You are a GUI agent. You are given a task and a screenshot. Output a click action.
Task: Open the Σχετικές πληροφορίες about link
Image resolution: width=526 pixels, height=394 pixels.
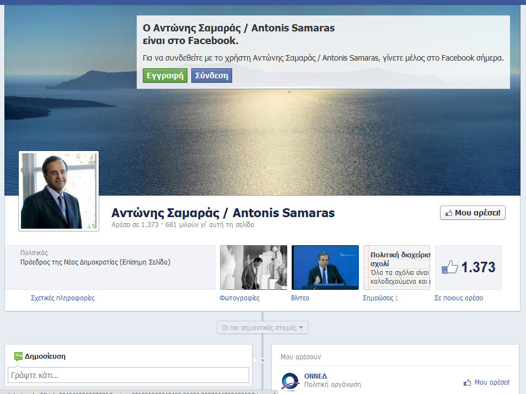[x=62, y=298]
